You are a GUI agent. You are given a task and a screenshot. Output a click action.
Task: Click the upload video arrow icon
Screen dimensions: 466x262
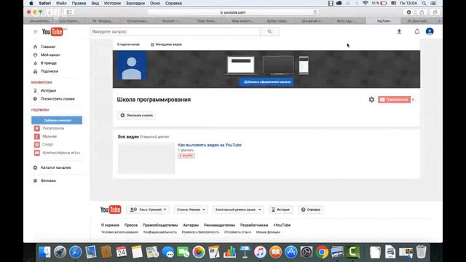coord(399,31)
